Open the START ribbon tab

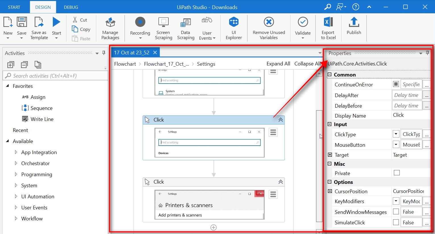[14, 7]
